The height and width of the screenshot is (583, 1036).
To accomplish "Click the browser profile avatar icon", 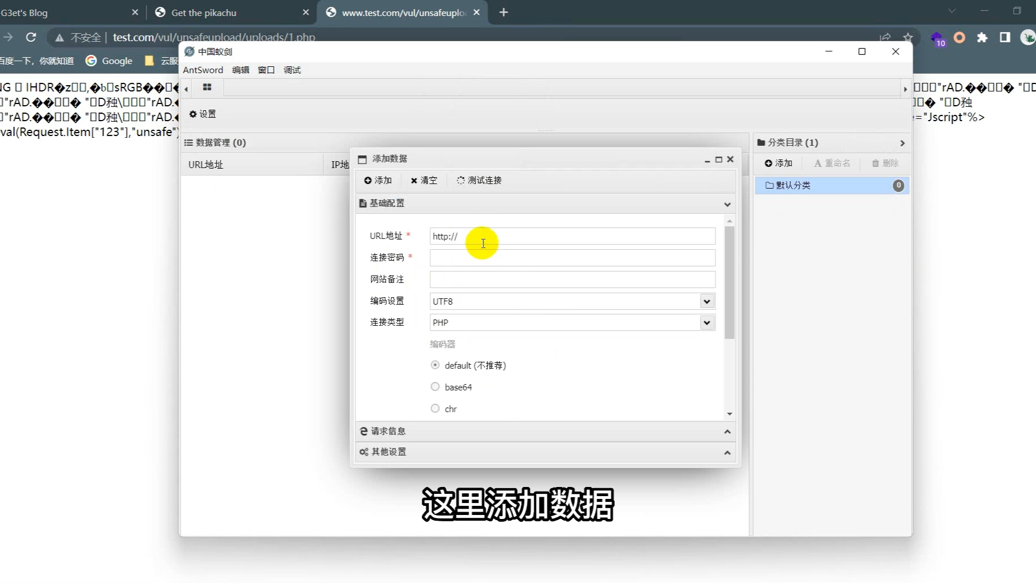I will pyautogui.click(x=1028, y=37).
